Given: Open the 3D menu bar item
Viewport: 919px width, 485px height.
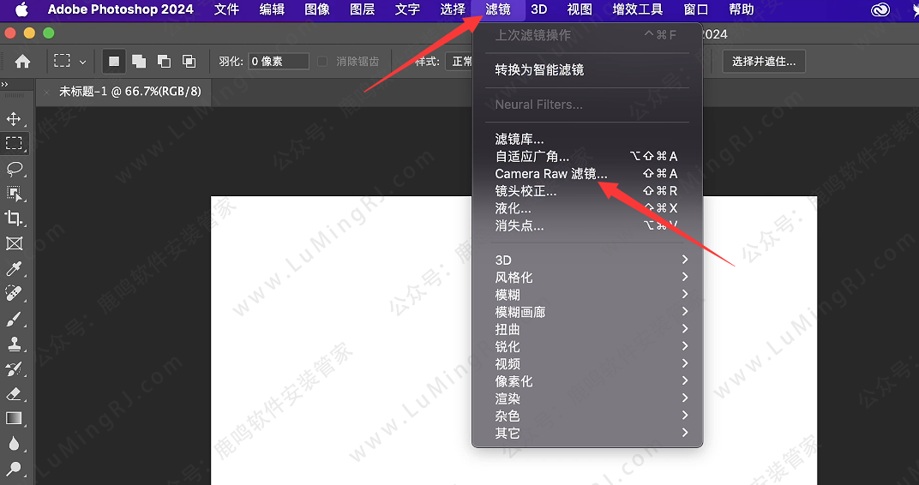Looking at the screenshot, I should (538, 9).
